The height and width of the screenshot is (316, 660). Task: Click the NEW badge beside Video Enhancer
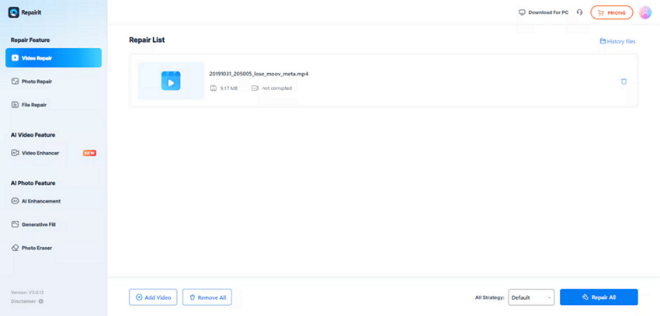(89, 153)
